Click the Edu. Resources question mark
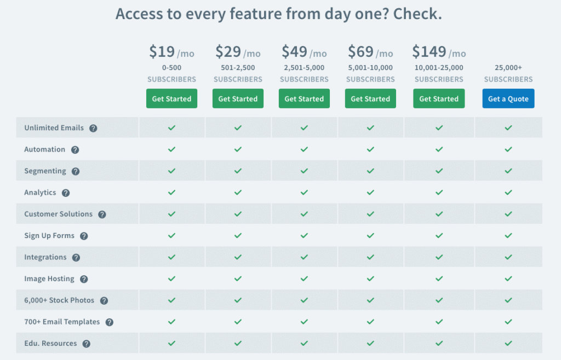Viewport: 561px width, 360px height. (87, 344)
